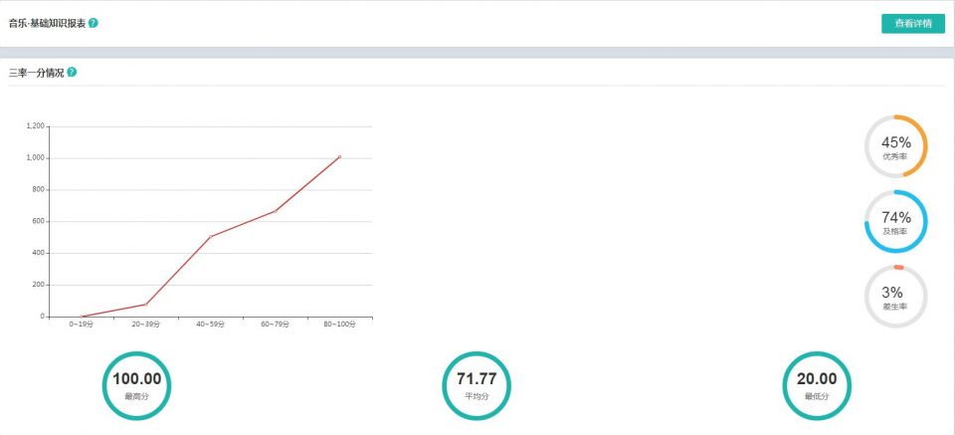Viewport: 955px width, 435px height.
Task: Select the 74% 及格率 blue ring gauge
Action: coord(895,221)
